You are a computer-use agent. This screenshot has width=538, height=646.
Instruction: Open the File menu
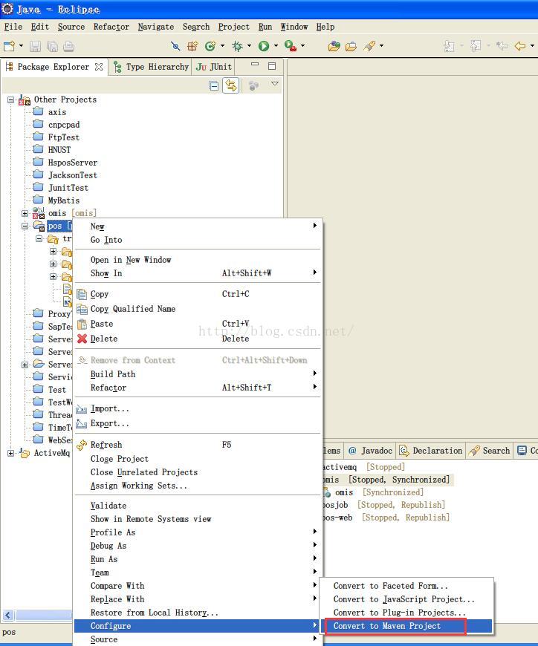pyautogui.click(x=13, y=27)
